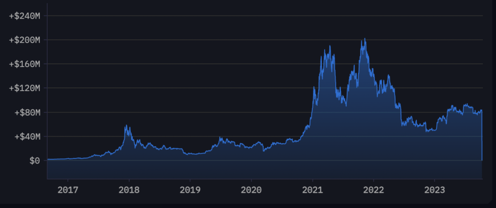Click the +$240M y-axis label
Image resolution: width=496 pixels, height=208 pixels.
[25, 15]
